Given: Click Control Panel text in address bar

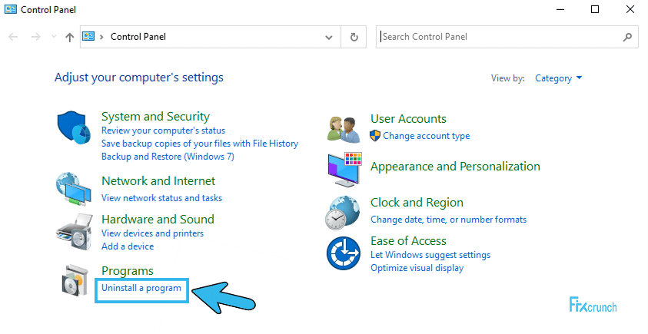Looking at the screenshot, I should 138,37.
